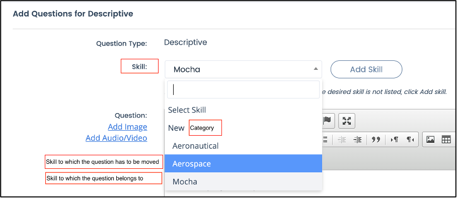Click the Add Skill button

(x=366, y=69)
